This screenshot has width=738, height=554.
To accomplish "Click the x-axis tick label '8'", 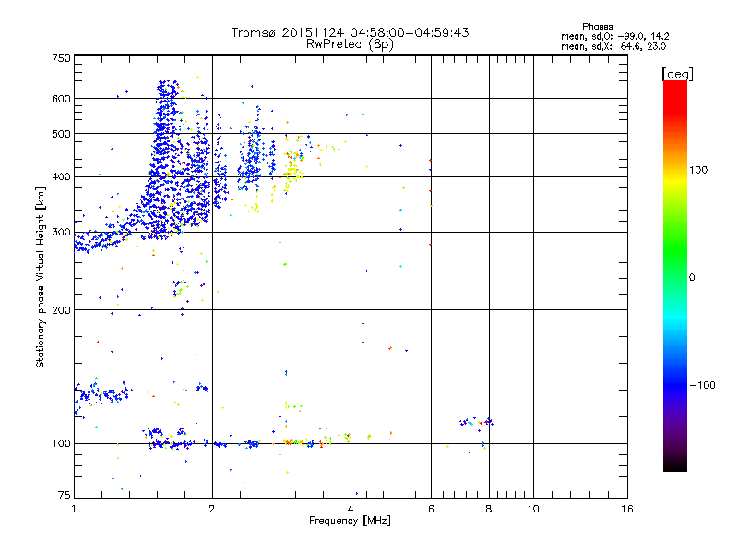I will pos(489,509).
